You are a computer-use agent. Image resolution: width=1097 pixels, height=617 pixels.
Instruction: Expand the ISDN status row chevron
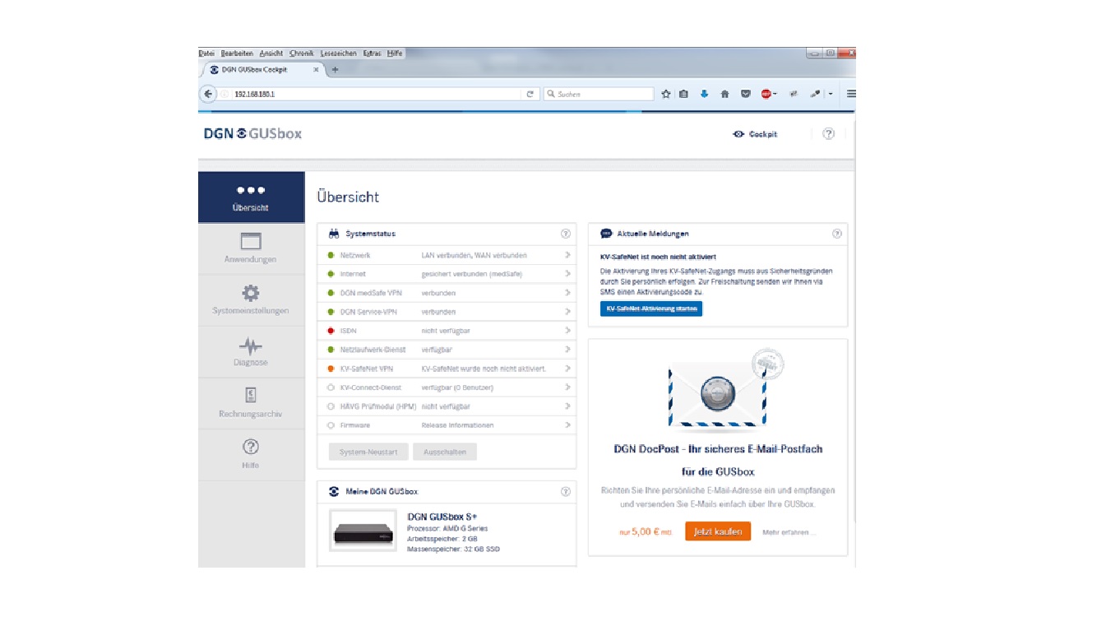click(x=567, y=331)
